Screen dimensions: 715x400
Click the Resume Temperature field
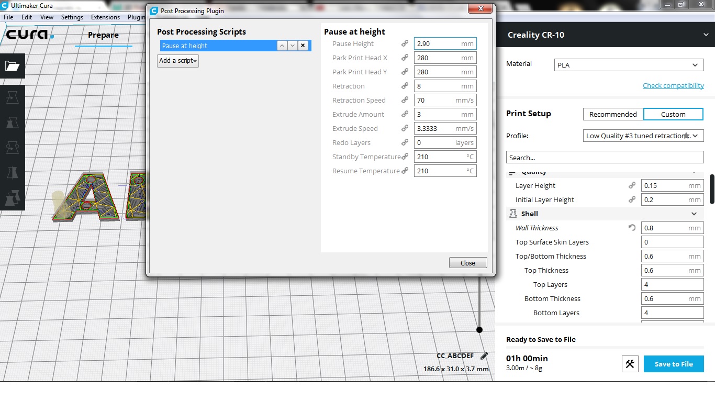tap(445, 171)
